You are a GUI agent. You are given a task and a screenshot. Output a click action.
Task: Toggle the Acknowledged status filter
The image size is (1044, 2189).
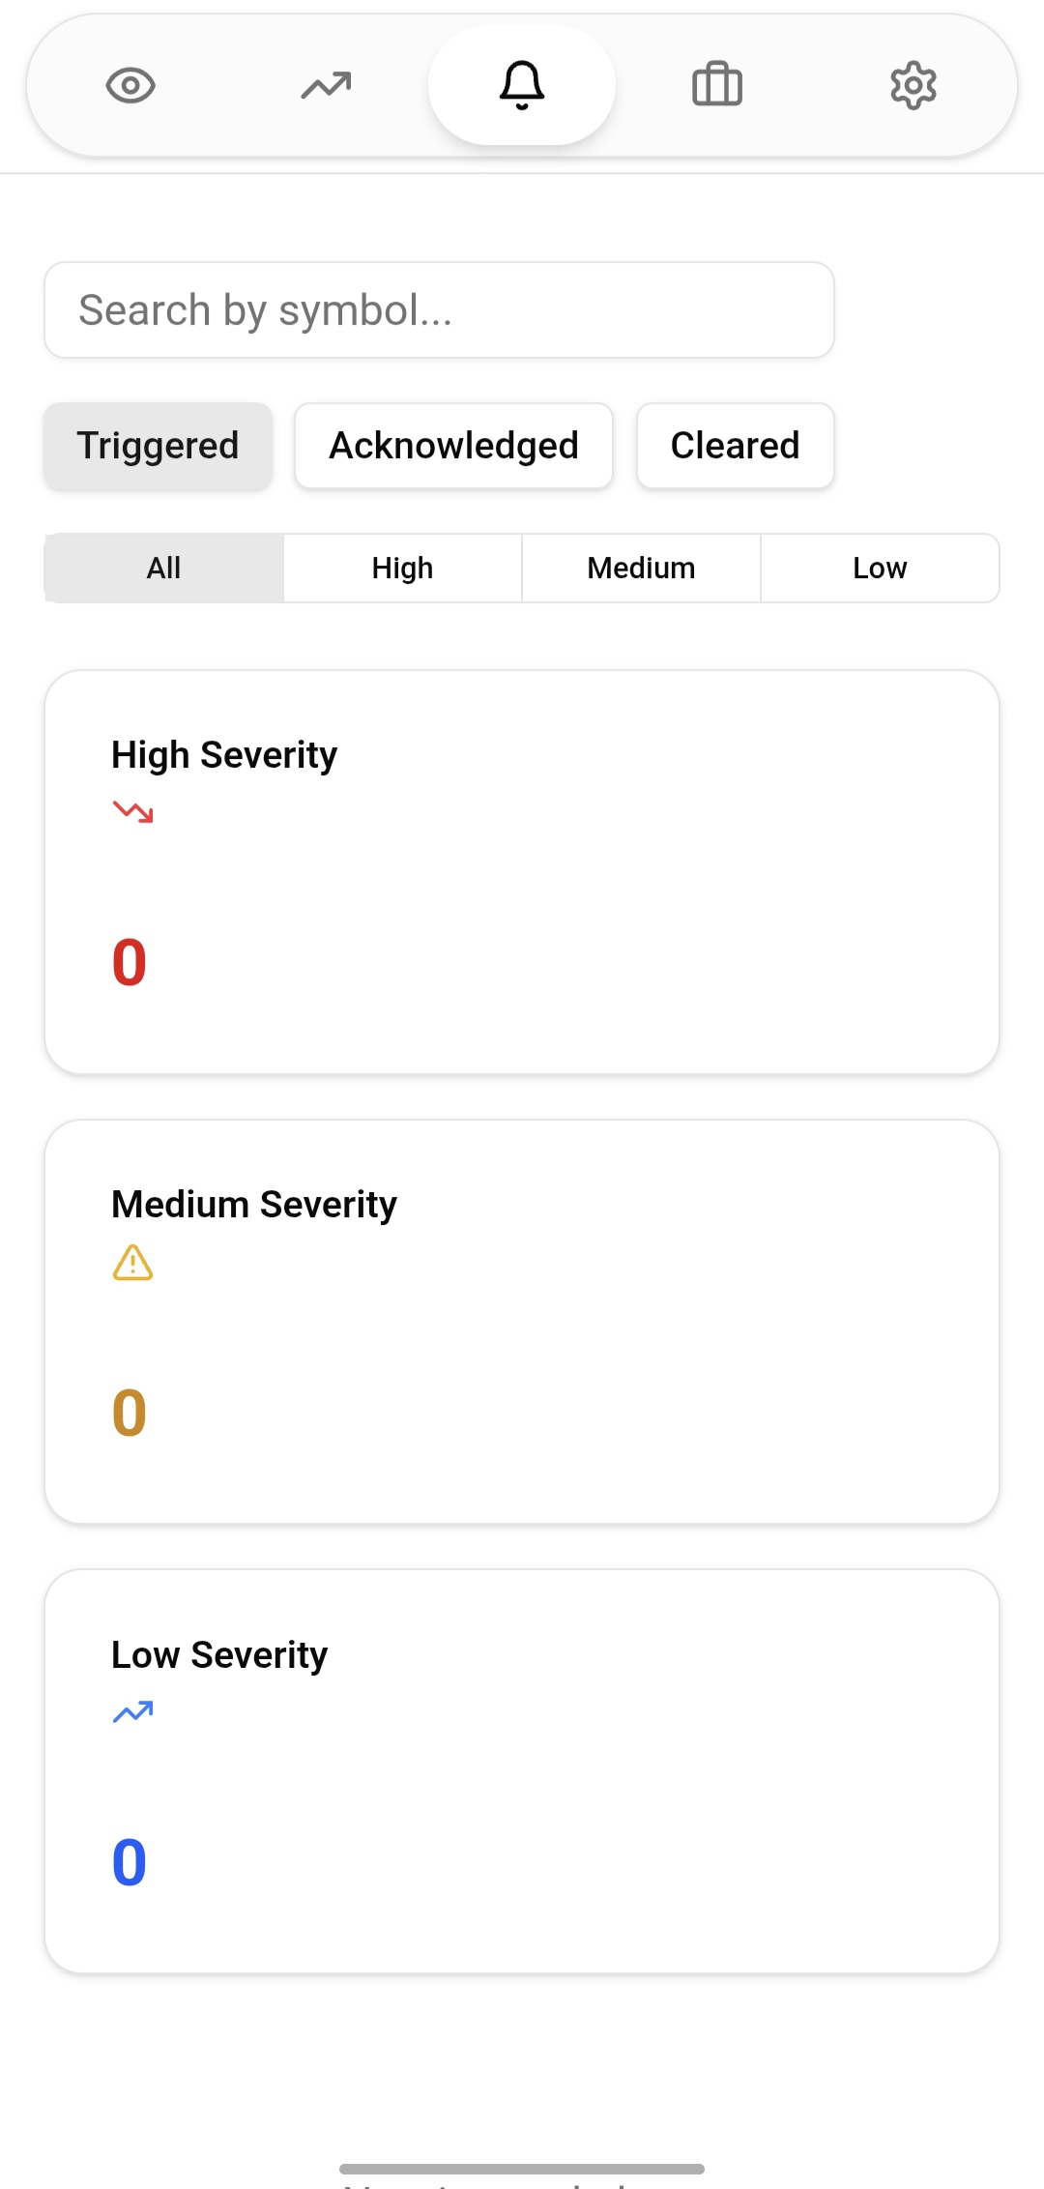click(453, 446)
